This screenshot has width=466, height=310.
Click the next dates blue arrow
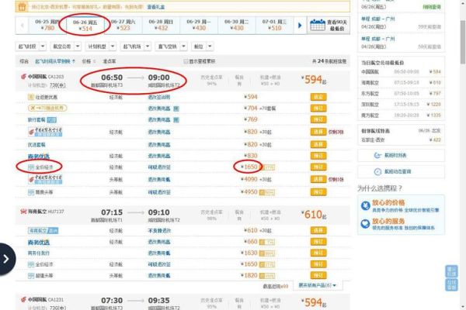pyautogui.click(x=300, y=26)
